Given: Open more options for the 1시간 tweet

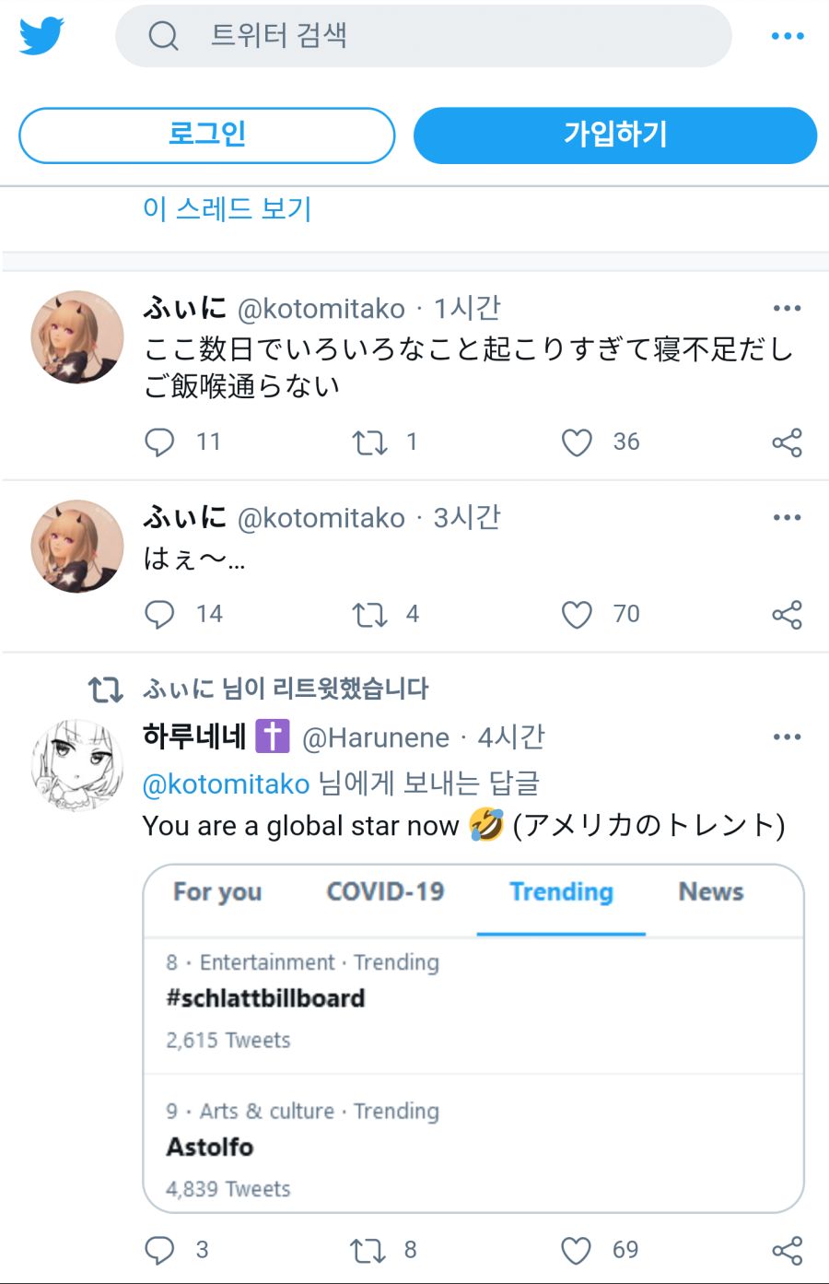Looking at the screenshot, I should tap(787, 308).
